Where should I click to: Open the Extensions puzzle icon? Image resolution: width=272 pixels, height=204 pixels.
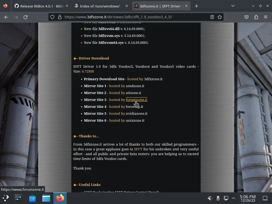(x=256, y=17)
